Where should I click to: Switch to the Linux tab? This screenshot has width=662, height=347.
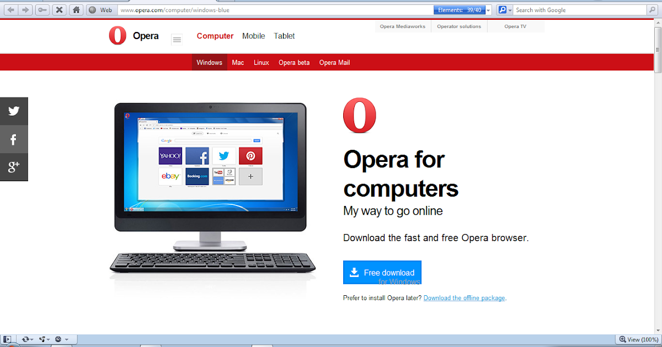261,62
